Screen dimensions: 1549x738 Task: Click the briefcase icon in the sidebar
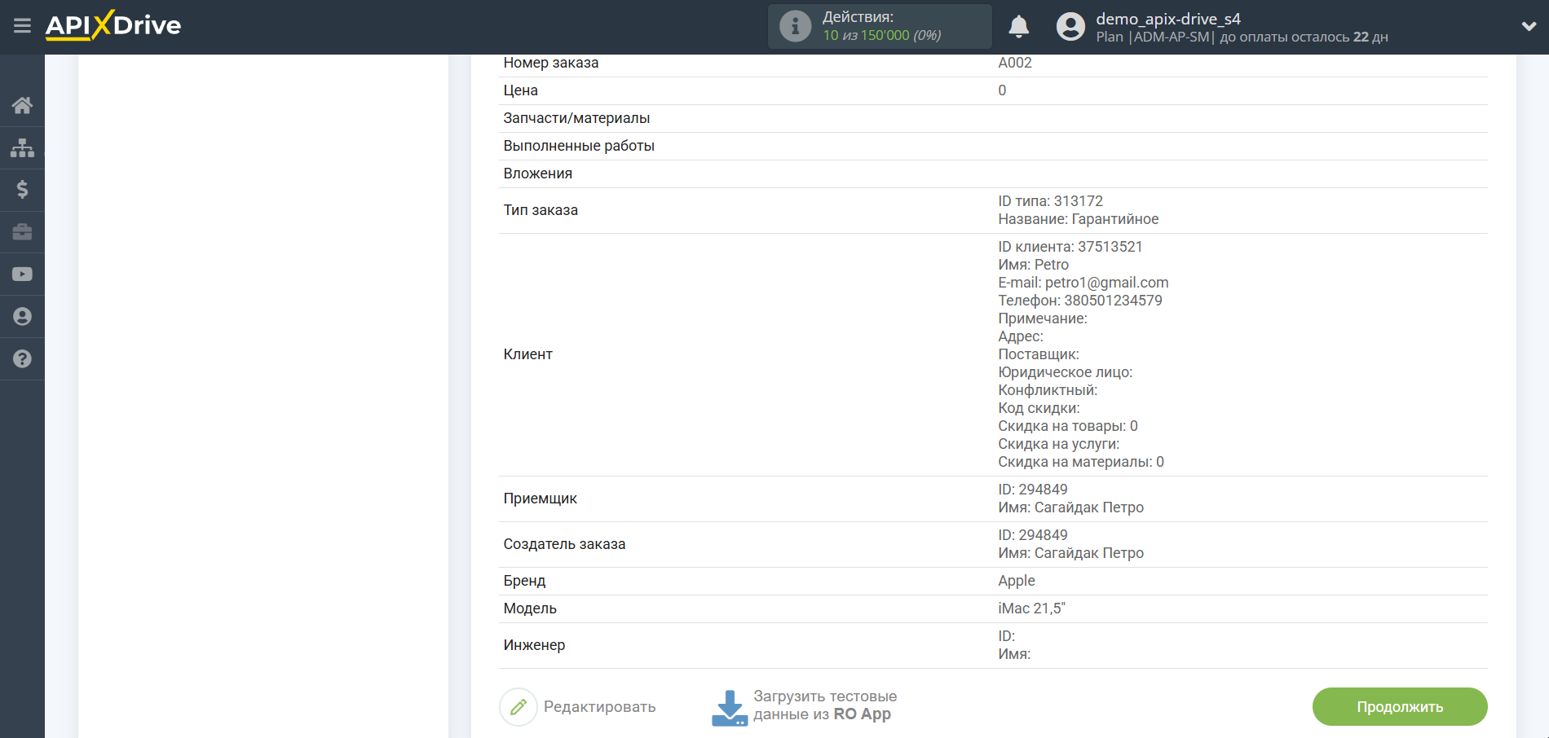pyautogui.click(x=22, y=232)
